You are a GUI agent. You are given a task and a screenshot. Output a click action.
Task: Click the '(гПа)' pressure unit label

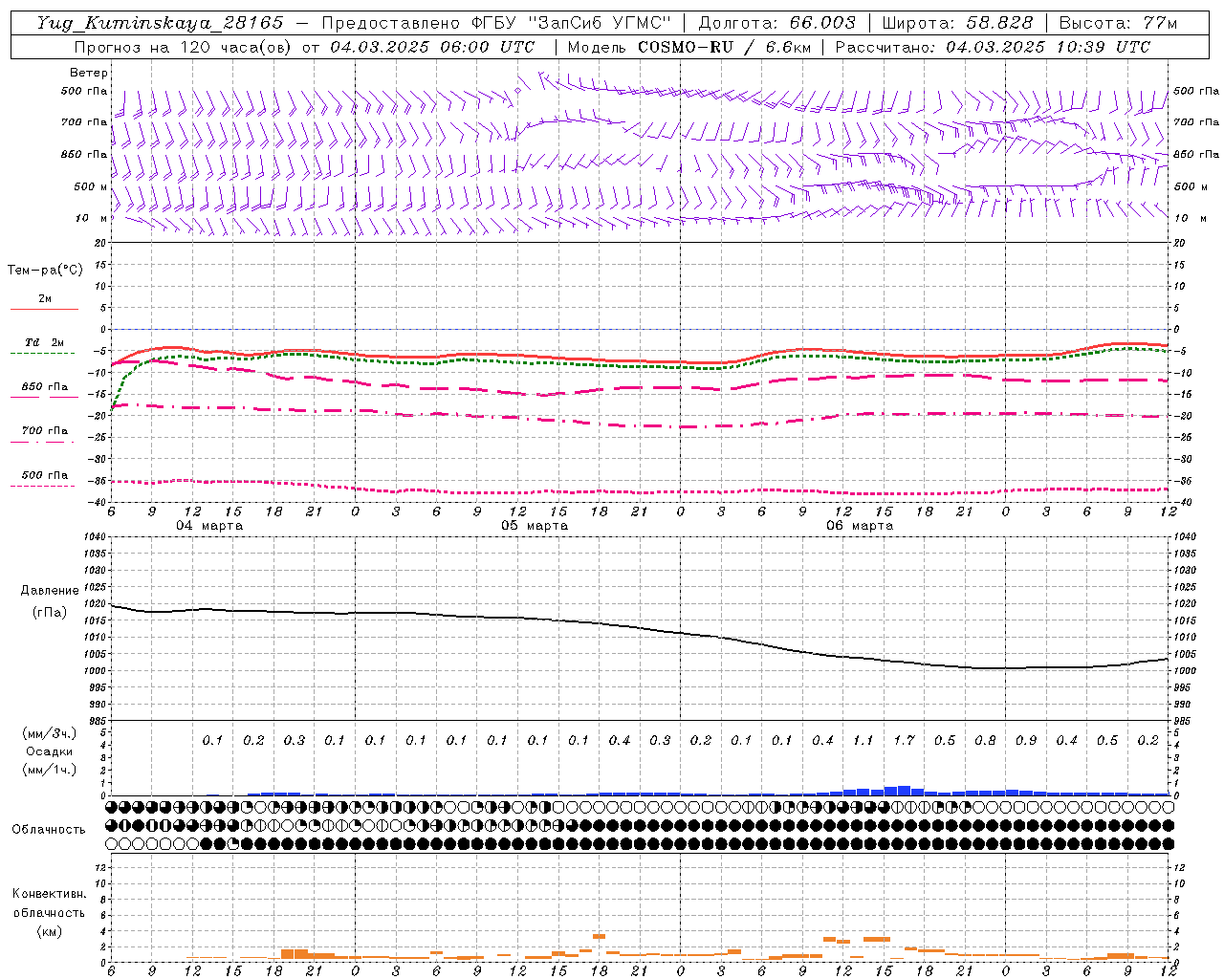50,612
